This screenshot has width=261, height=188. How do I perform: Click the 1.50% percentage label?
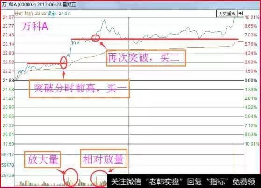pyautogui.click(x=251, y=71)
